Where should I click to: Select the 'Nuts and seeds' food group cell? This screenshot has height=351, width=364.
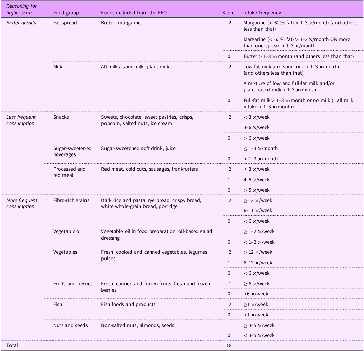pos(70,325)
